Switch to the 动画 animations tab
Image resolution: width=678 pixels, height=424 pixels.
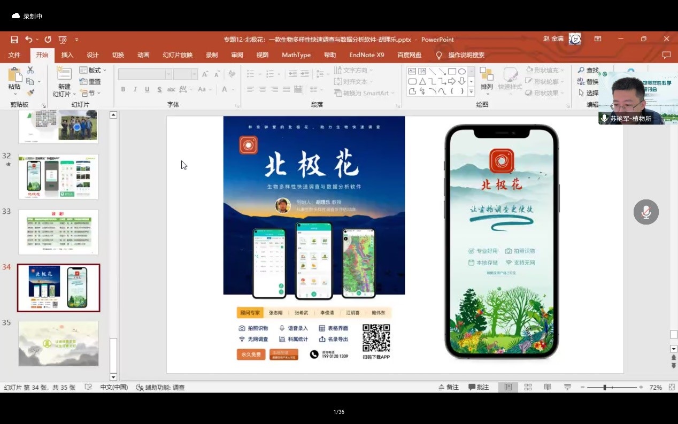pyautogui.click(x=143, y=55)
